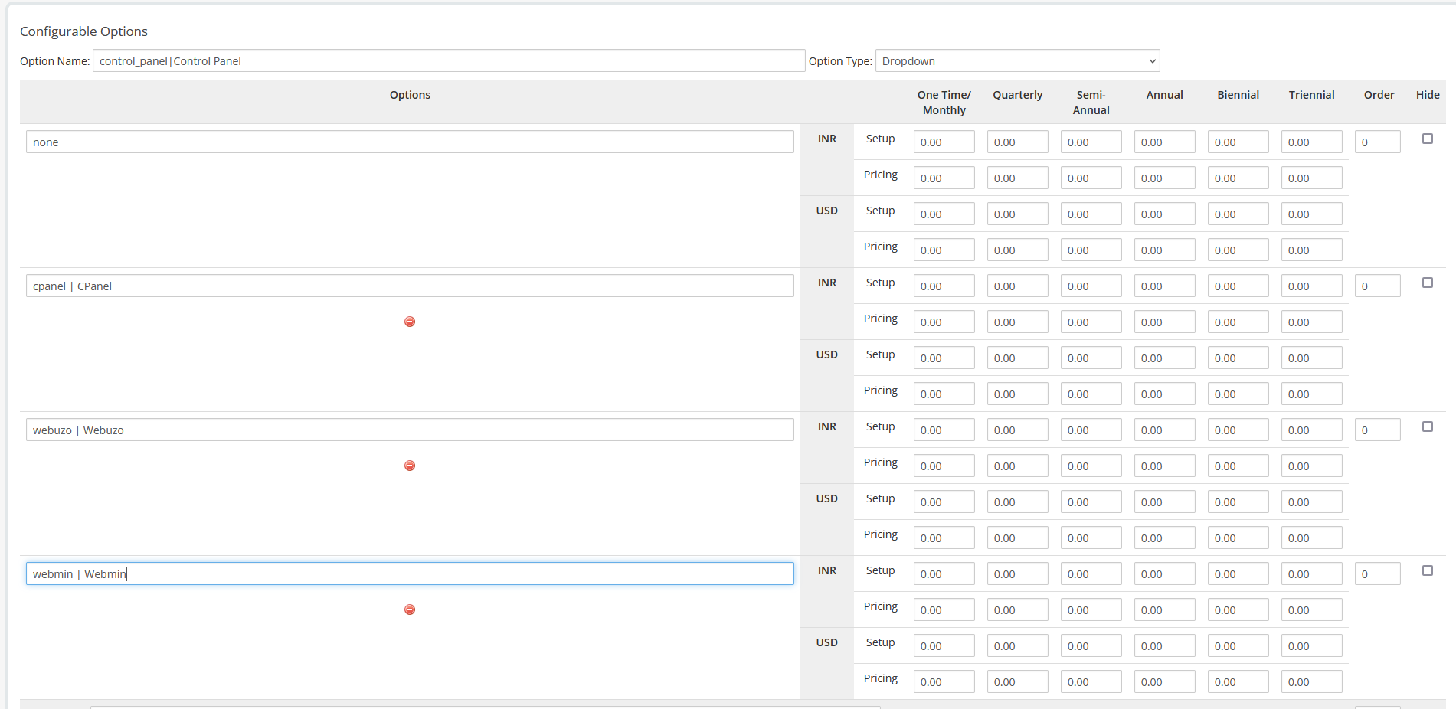Click the Quarterly column header
This screenshot has width=1456, height=709.
1018,95
